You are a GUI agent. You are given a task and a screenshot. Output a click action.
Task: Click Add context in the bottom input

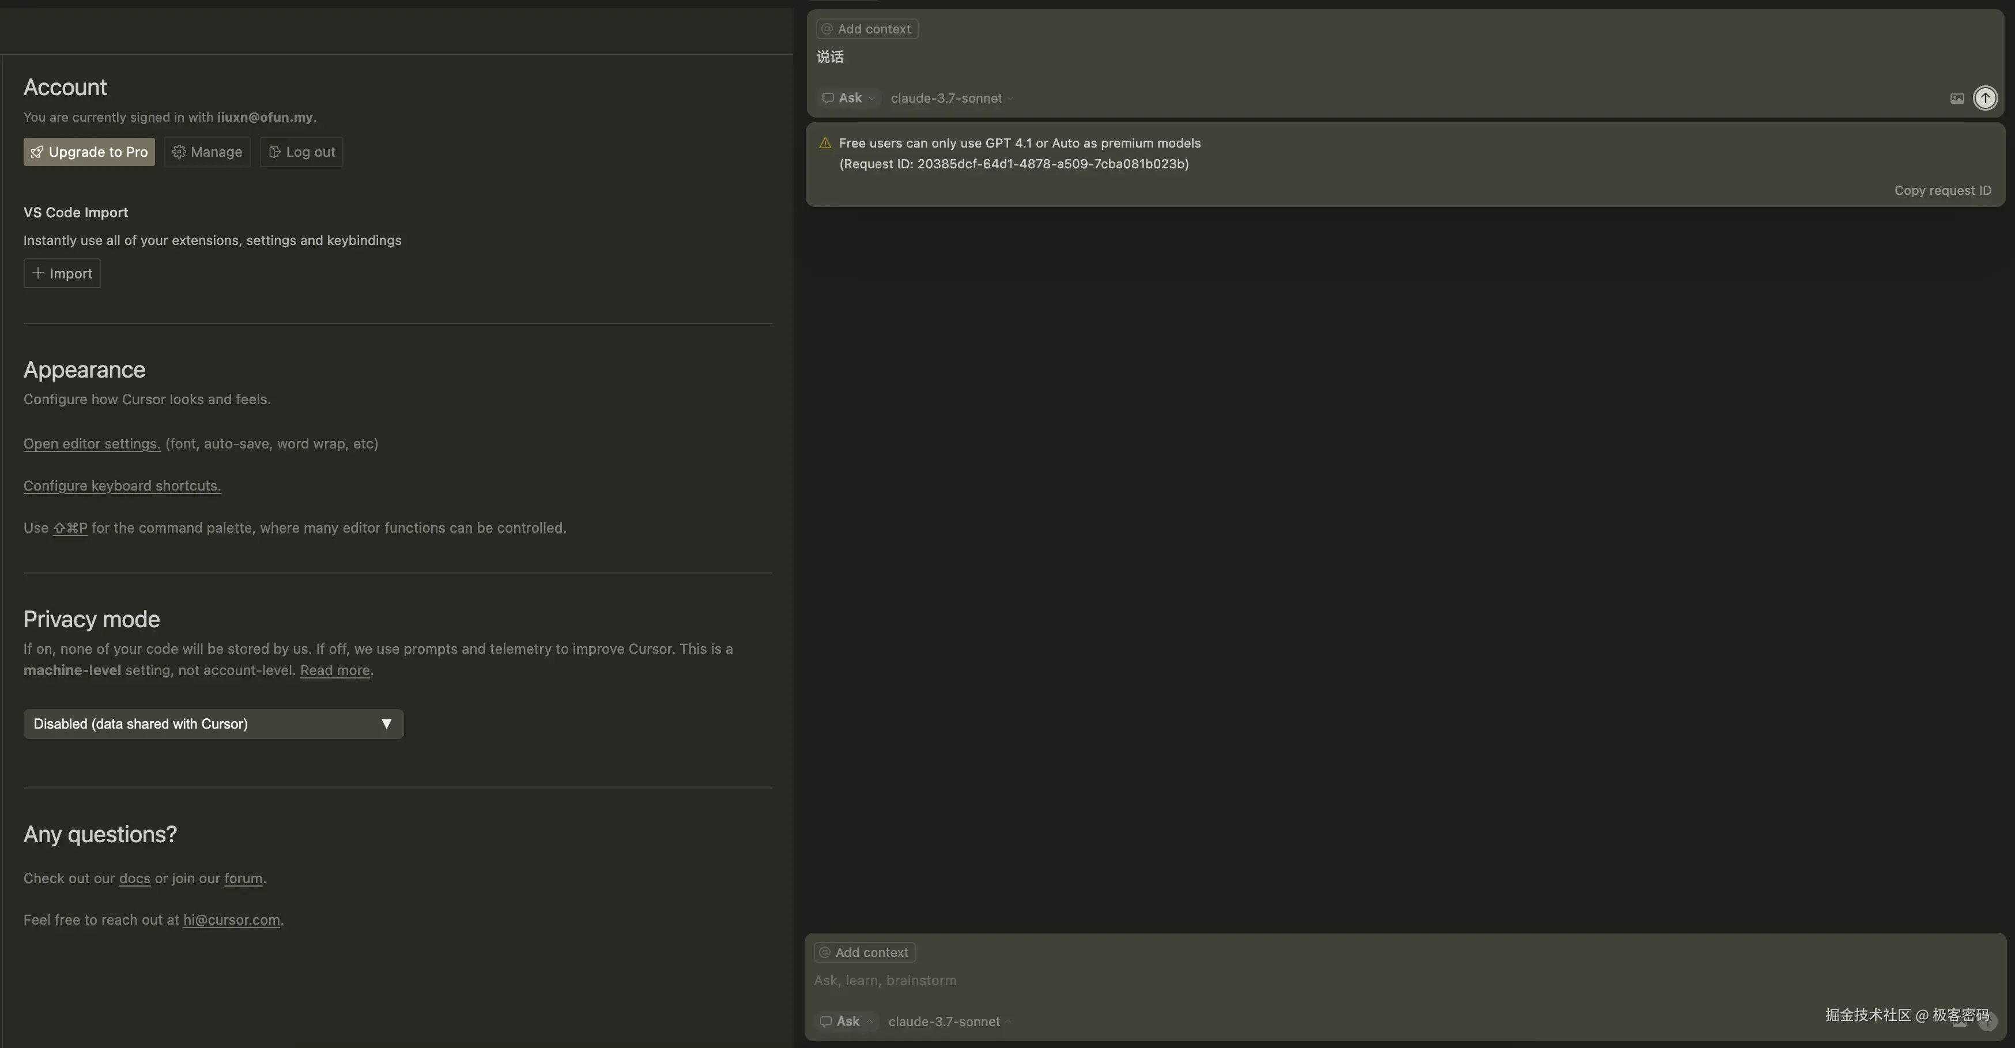click(x=865, y=952)
